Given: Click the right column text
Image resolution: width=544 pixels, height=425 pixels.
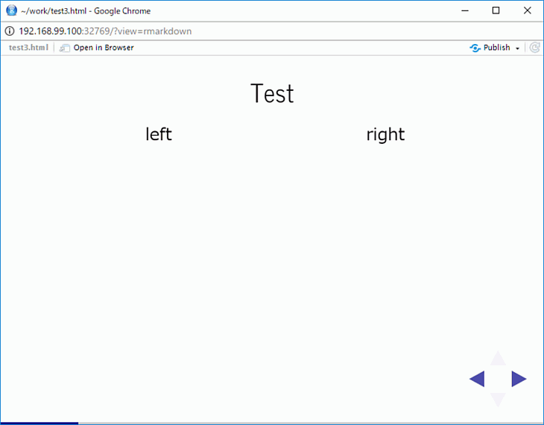Looking at the screenshot, I should (x=385, y=135).
